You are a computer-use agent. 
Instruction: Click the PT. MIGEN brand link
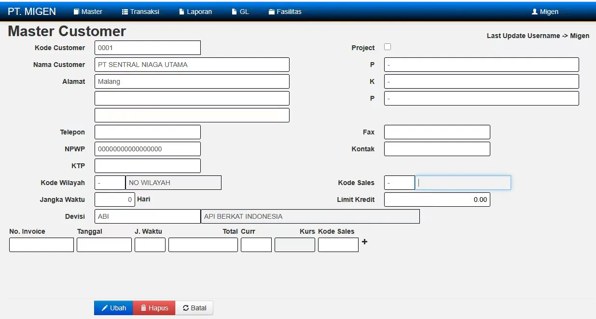(32, 12)
